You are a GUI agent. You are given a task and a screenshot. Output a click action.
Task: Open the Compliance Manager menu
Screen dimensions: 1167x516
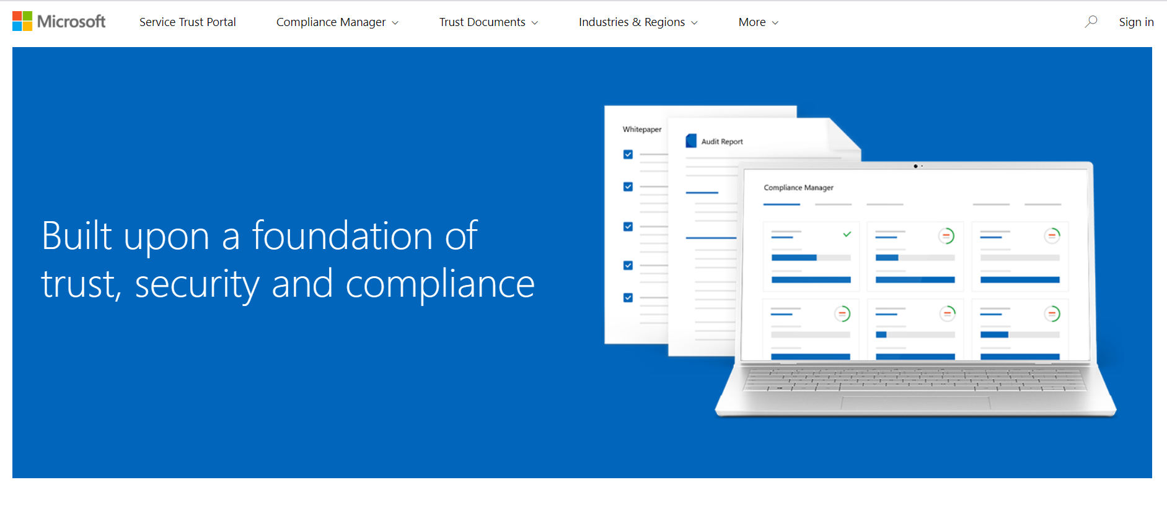pos(337,22)
